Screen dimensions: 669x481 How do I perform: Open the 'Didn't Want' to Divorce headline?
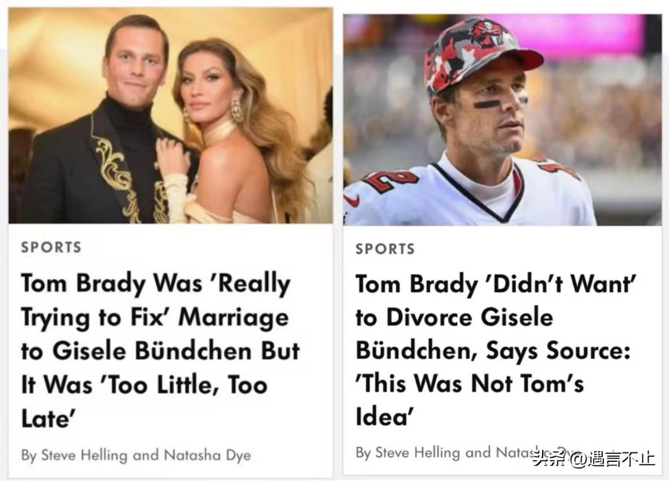coord(492,351)
